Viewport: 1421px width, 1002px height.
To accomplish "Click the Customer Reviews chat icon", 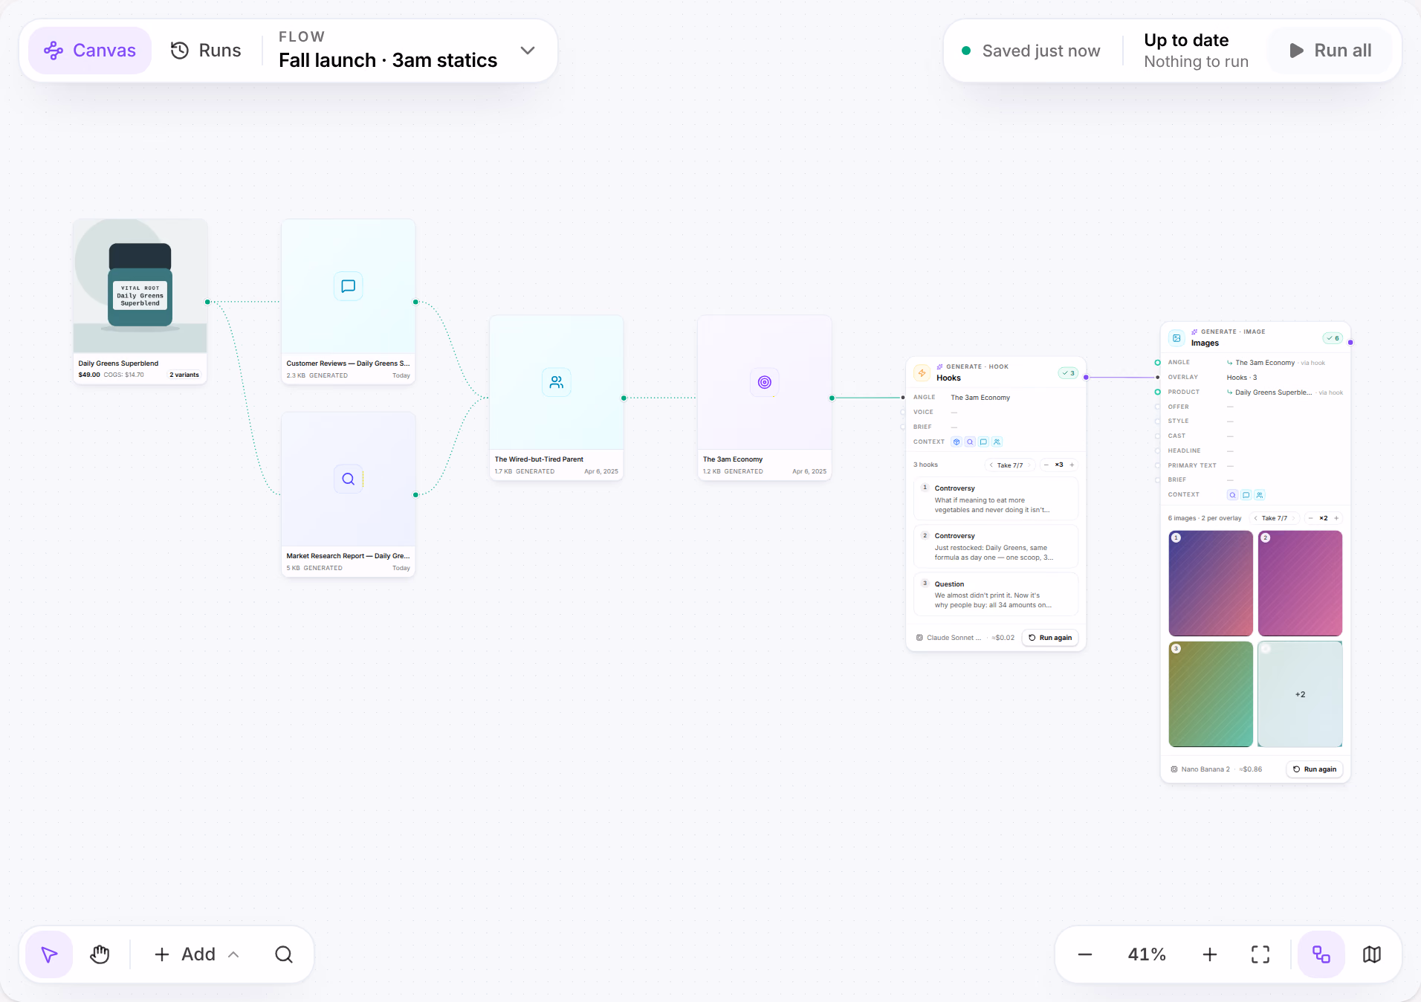I will [348, 286].
